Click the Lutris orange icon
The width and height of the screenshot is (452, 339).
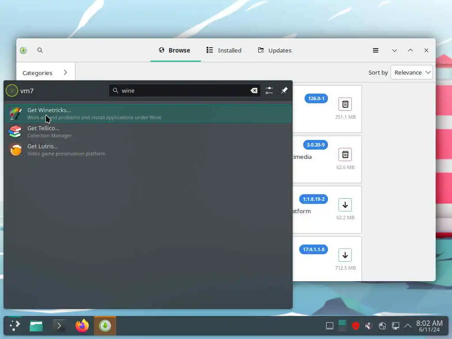[x=15, y=150]
